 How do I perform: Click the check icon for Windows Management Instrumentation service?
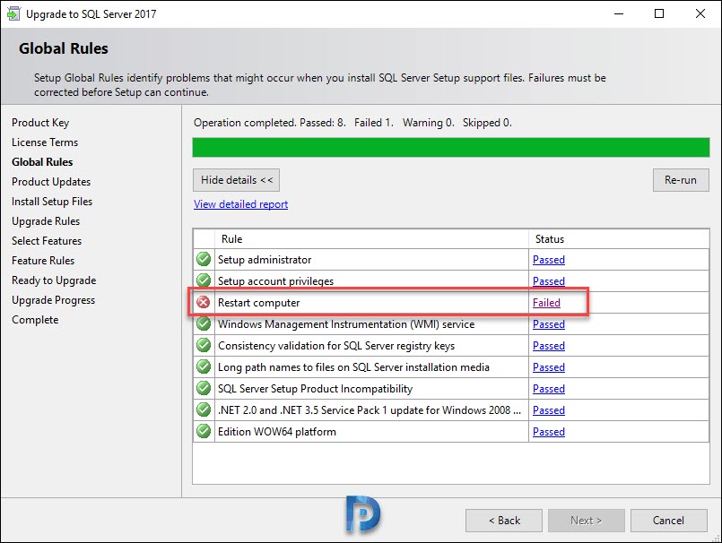coord(204,323)
